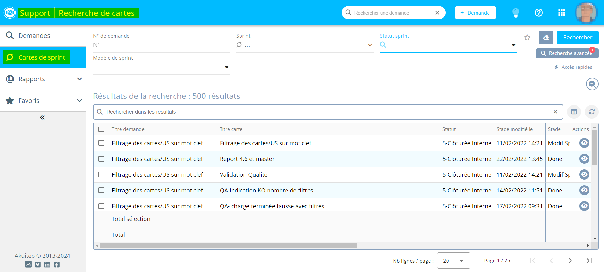Click the favorite star icon beside search filters
604x272 pixels.
pos(527,38)
